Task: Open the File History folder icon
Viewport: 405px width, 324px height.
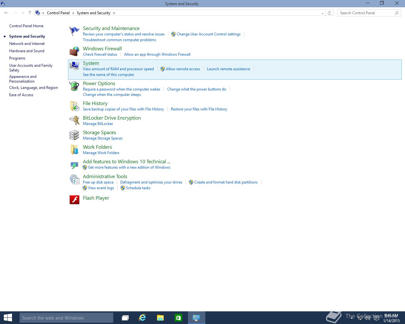Action: pyautogui.click(x=74, y=106)
